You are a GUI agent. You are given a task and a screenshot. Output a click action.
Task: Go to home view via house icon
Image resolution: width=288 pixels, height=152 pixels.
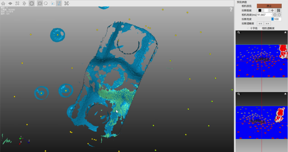(3, 3)
